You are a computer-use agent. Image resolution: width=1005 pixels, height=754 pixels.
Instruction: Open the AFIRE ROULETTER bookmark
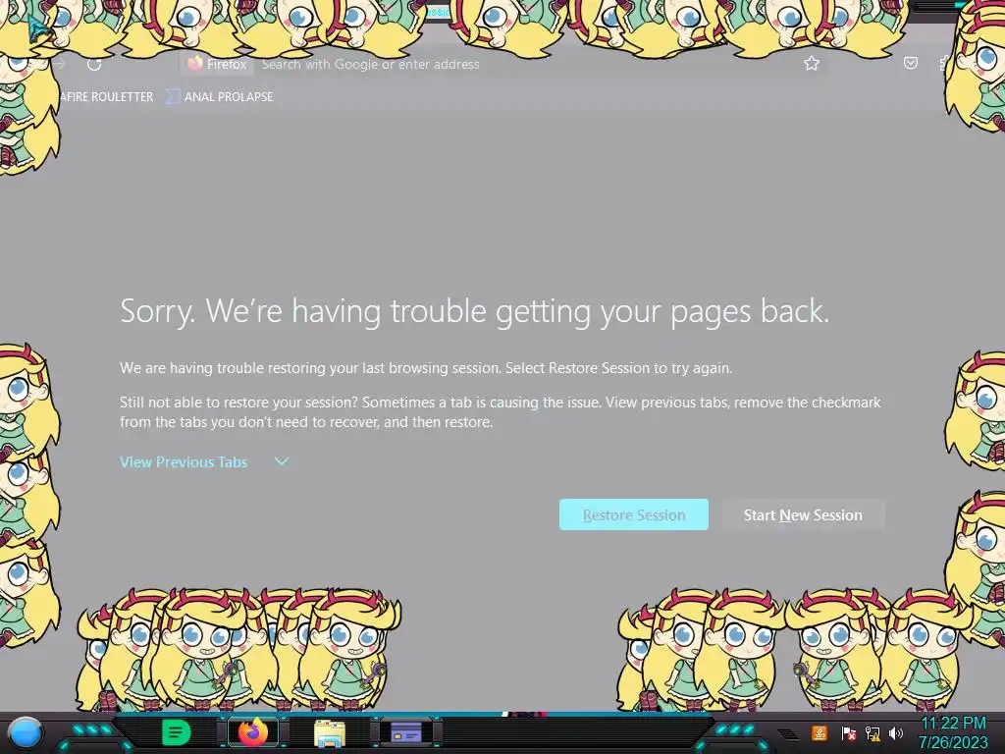pos(106,97)
